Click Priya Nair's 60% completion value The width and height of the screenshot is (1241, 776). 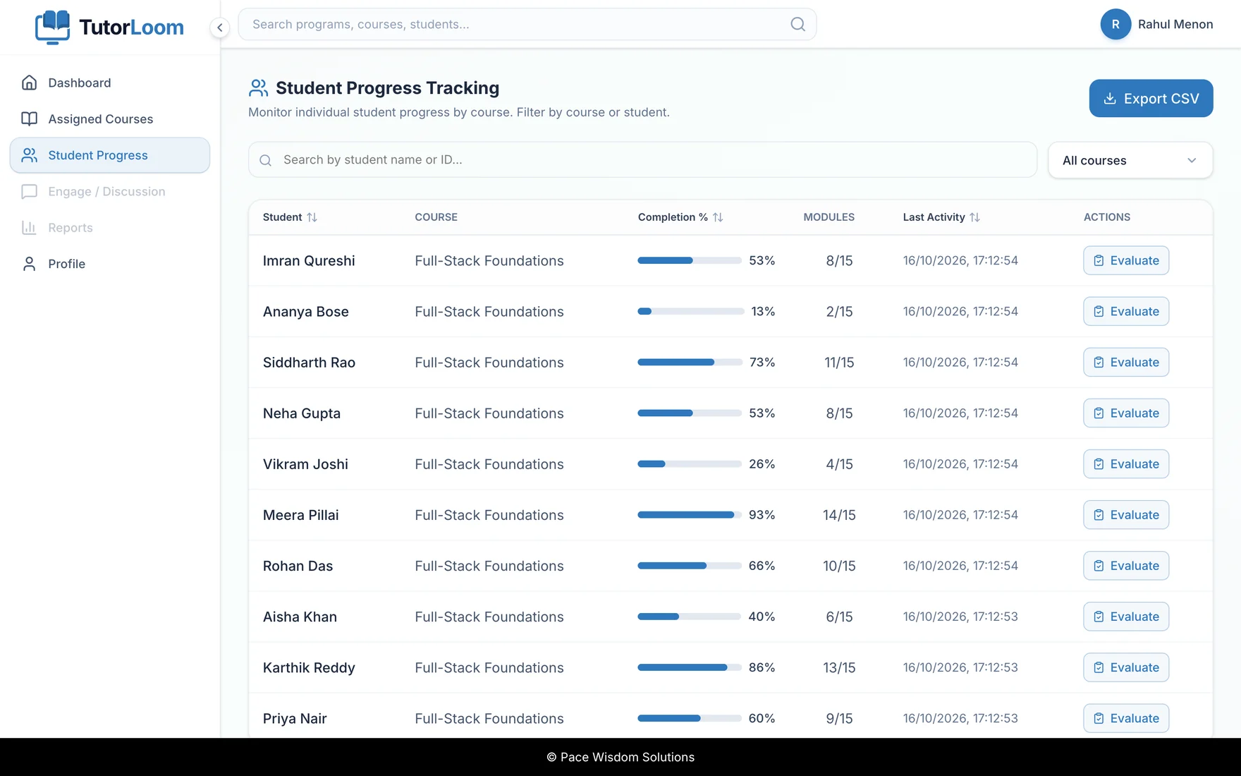coord(762,718)
